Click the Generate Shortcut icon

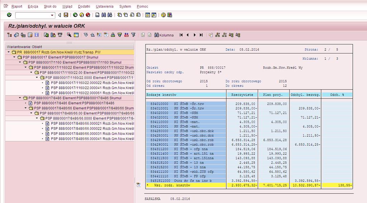[154, 15]
